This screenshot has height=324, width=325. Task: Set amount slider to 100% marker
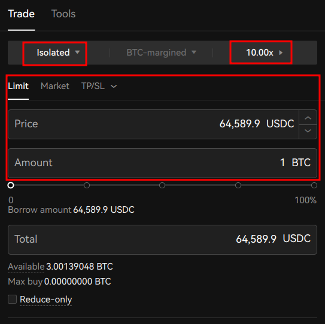(x=314, y=185)
